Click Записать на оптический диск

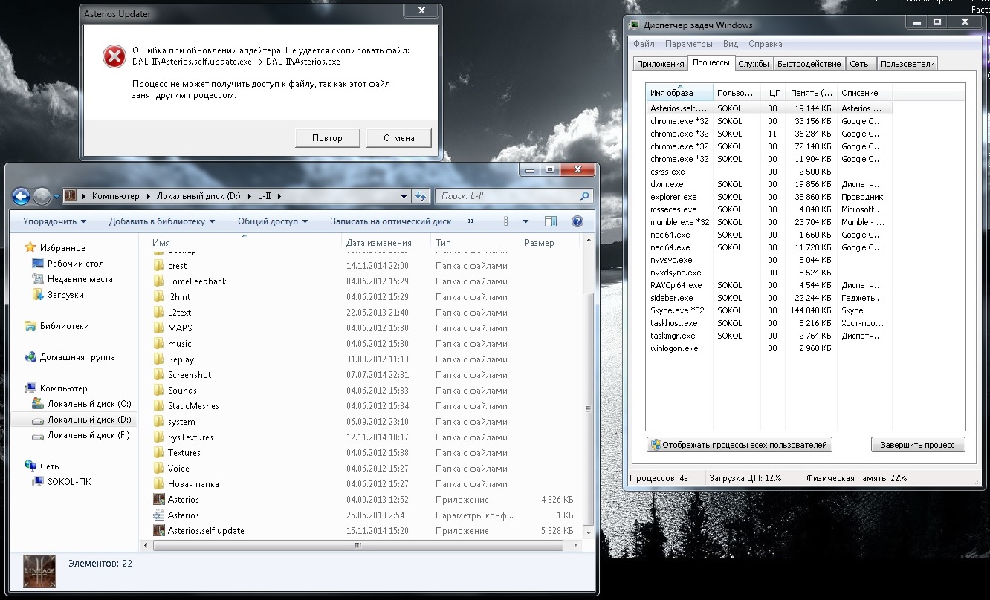[x=391, y=221]
